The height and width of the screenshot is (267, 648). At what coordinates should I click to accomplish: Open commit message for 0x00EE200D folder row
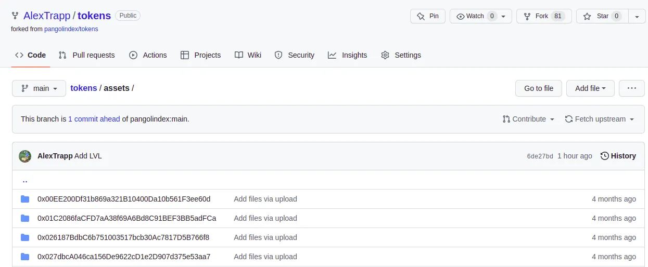click(x=265, y=199)
